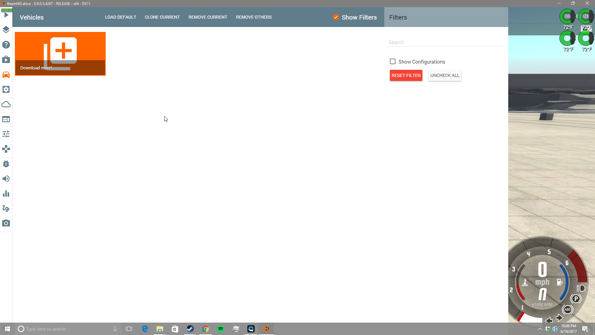Uncheck the Show Filters checkbox
The height and width of the screenshot is (335, 595).
[336, 17]
